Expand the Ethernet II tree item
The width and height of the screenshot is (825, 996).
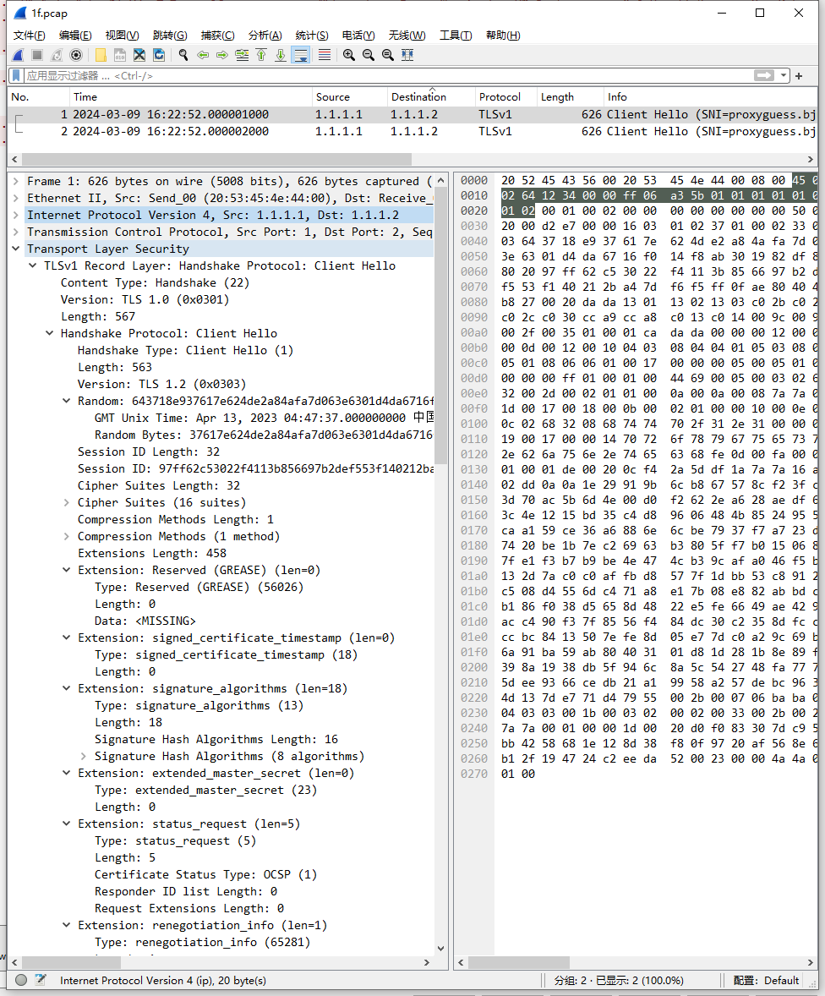click(x=16, y=198)
